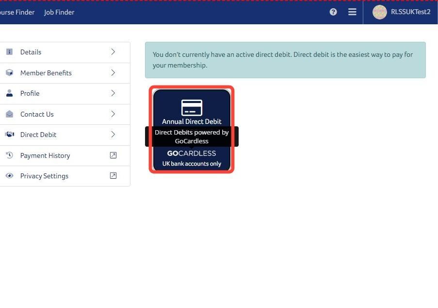Open the Details sidebar item
The image size is (438, 308).
click(x=65, y=52)
